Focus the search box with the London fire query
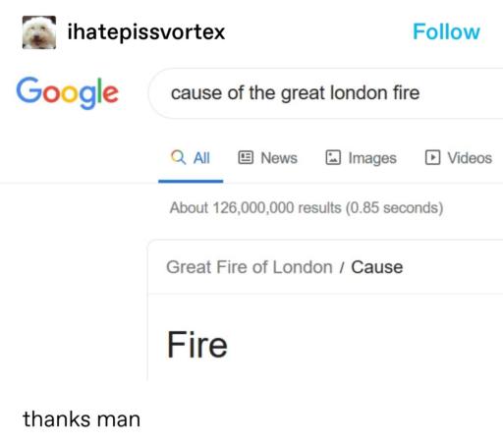The width and height of the screenshot is (503, 445). coord(326,93)
